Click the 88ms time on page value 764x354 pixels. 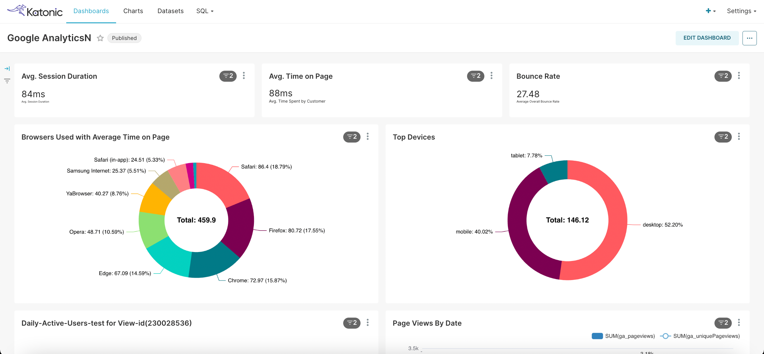click(x=281, y=93)
